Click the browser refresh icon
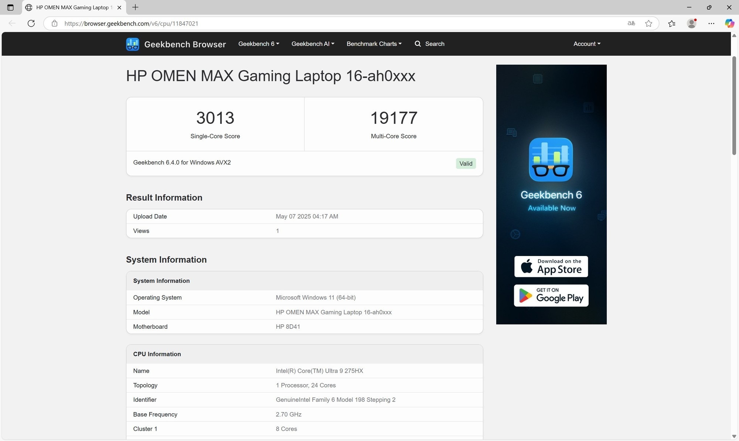 31,23
